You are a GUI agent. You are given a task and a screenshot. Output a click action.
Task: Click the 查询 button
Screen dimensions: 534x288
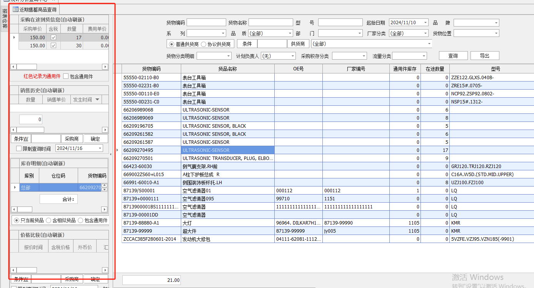pos(453,56)
